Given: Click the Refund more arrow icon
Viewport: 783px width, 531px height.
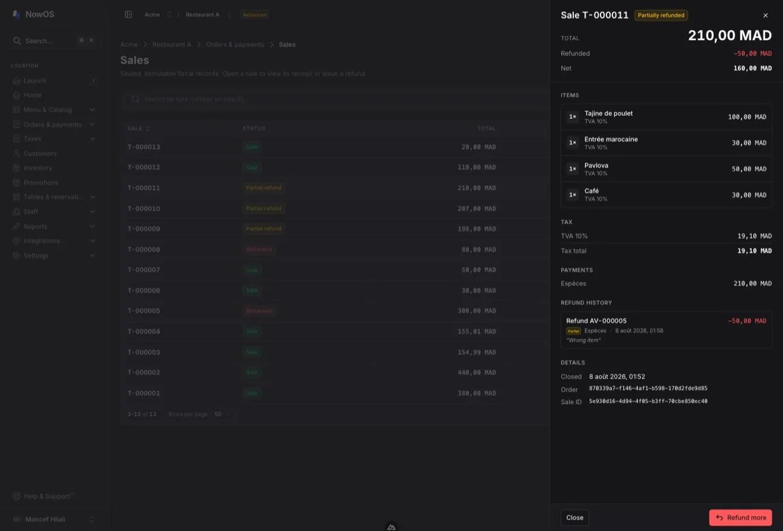Looking at the screenshot, I should coord(719,518).
